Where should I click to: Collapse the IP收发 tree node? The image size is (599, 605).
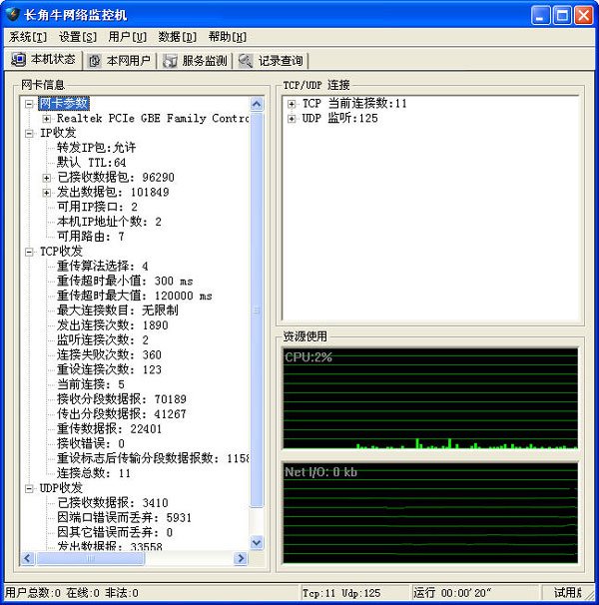(x=29, y=134)
